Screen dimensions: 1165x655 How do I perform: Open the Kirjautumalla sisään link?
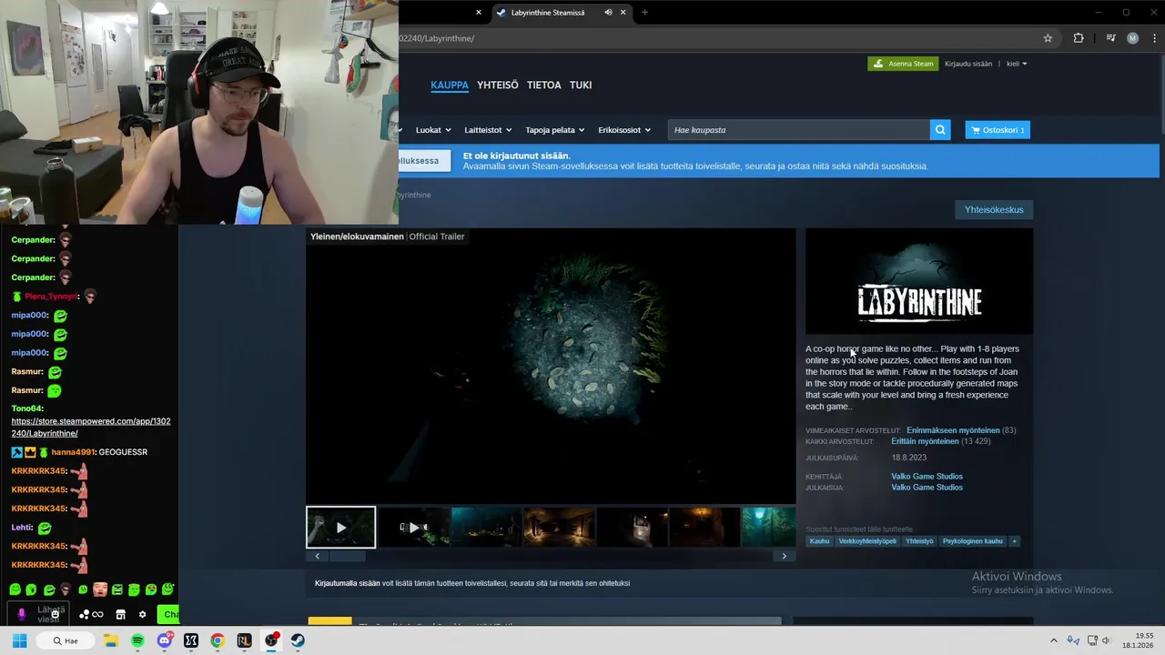(x=347, y=583)
